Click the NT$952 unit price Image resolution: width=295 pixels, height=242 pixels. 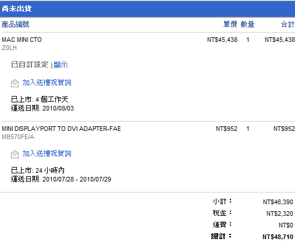click(226, 129)
